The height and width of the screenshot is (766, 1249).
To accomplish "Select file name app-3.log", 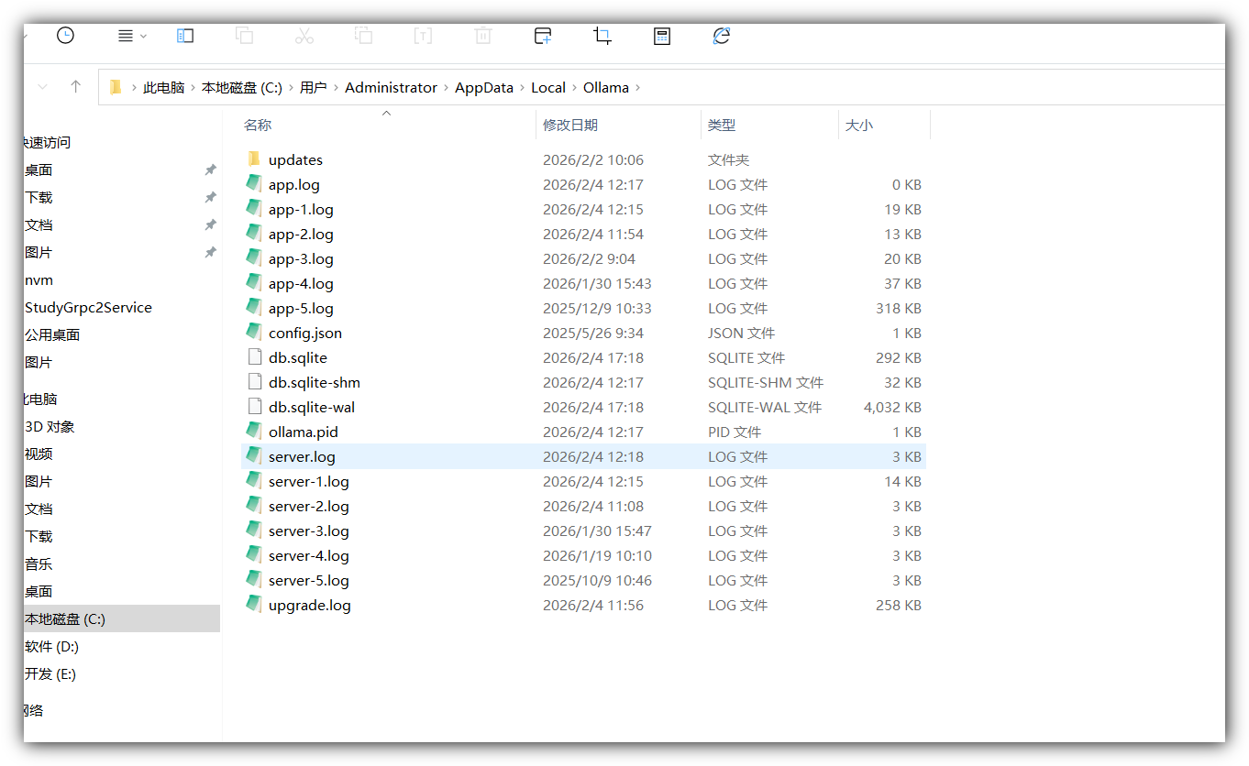I will [x=301, y=258].
